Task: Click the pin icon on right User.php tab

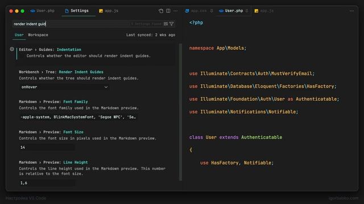Action: point(247,11)
